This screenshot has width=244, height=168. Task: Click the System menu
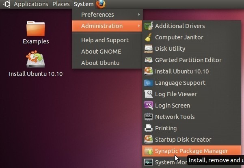[x=83, y=4]
